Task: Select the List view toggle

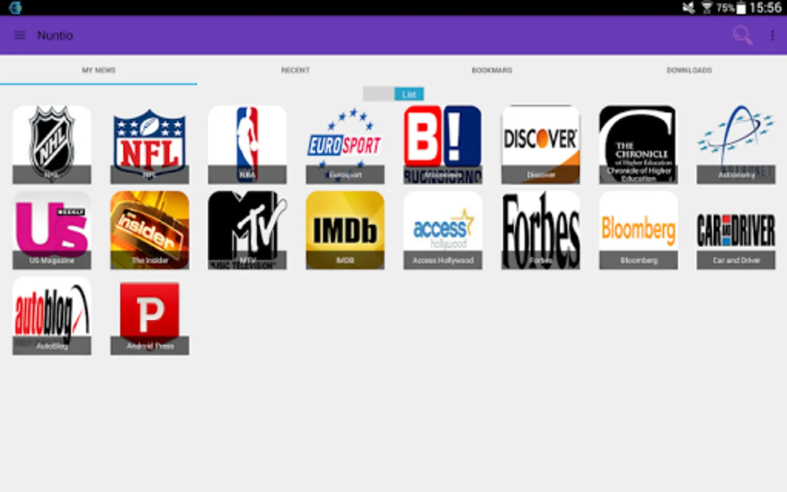Action: click(x=409, y=94)
